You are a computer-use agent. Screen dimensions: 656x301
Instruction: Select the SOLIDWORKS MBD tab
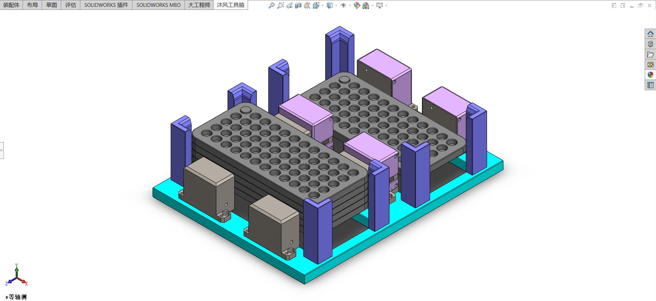[x=159, y=5]
